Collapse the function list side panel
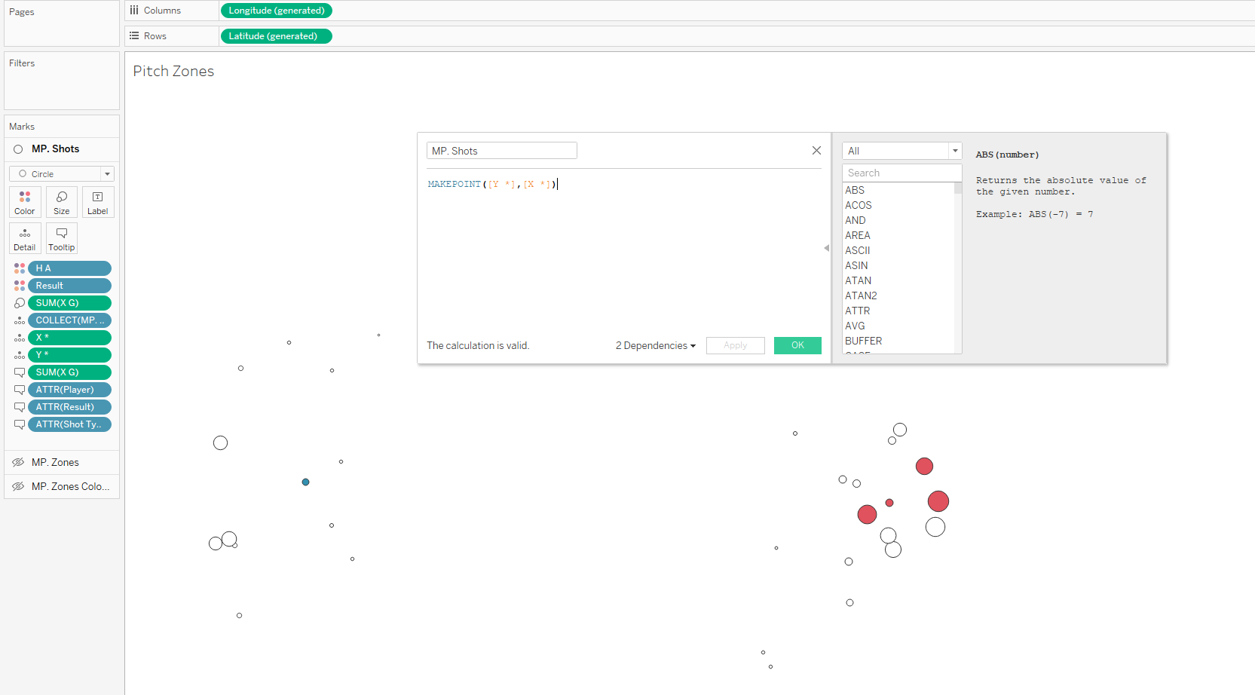The image size is (1255, 695). 826,248
